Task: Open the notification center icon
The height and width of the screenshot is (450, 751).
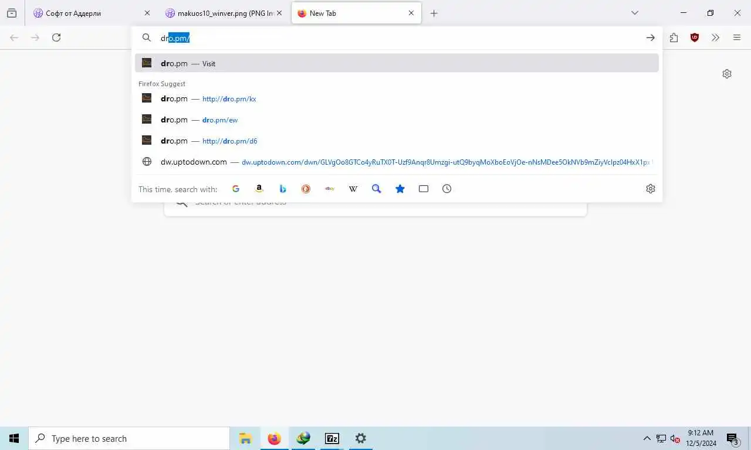Action: coord(732,438)
